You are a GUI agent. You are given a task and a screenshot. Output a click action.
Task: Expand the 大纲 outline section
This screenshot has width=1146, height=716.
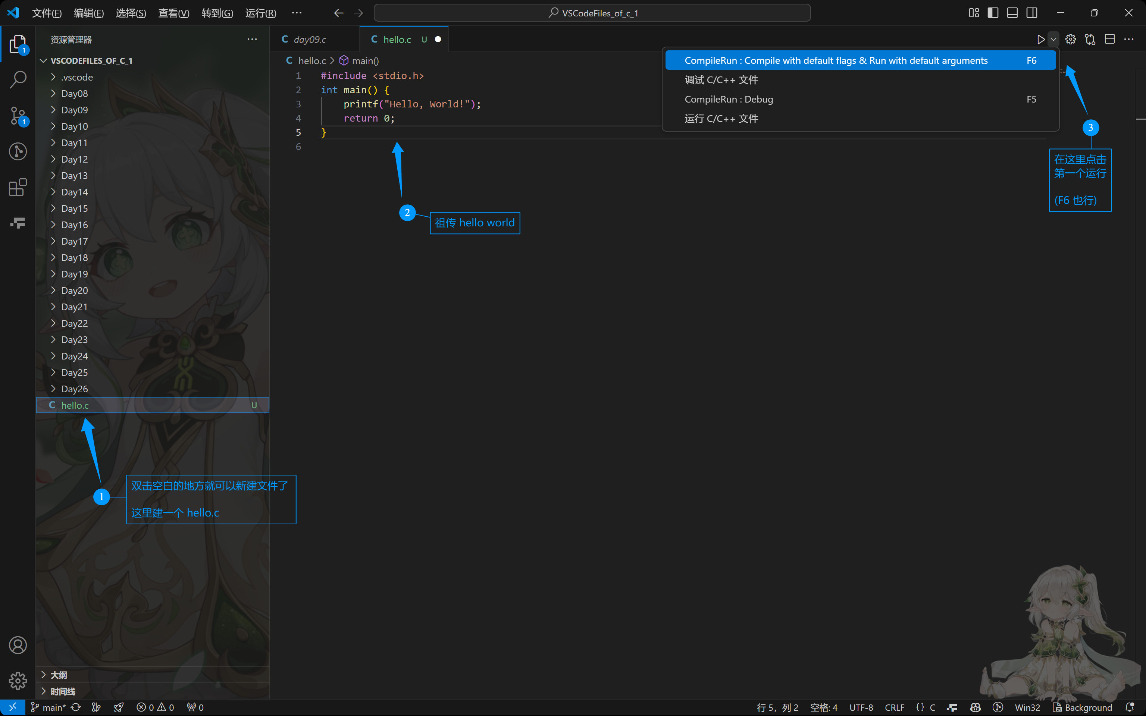pos(153,675)
